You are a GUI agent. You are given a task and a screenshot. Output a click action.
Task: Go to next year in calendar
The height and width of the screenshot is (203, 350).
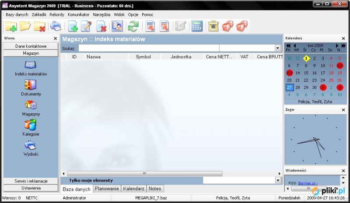343,45
